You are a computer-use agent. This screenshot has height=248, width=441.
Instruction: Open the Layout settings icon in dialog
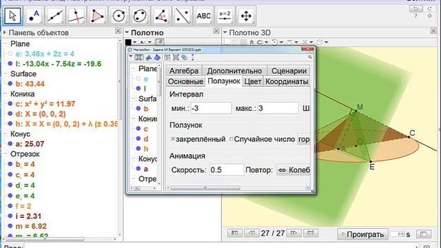(167, 57)
